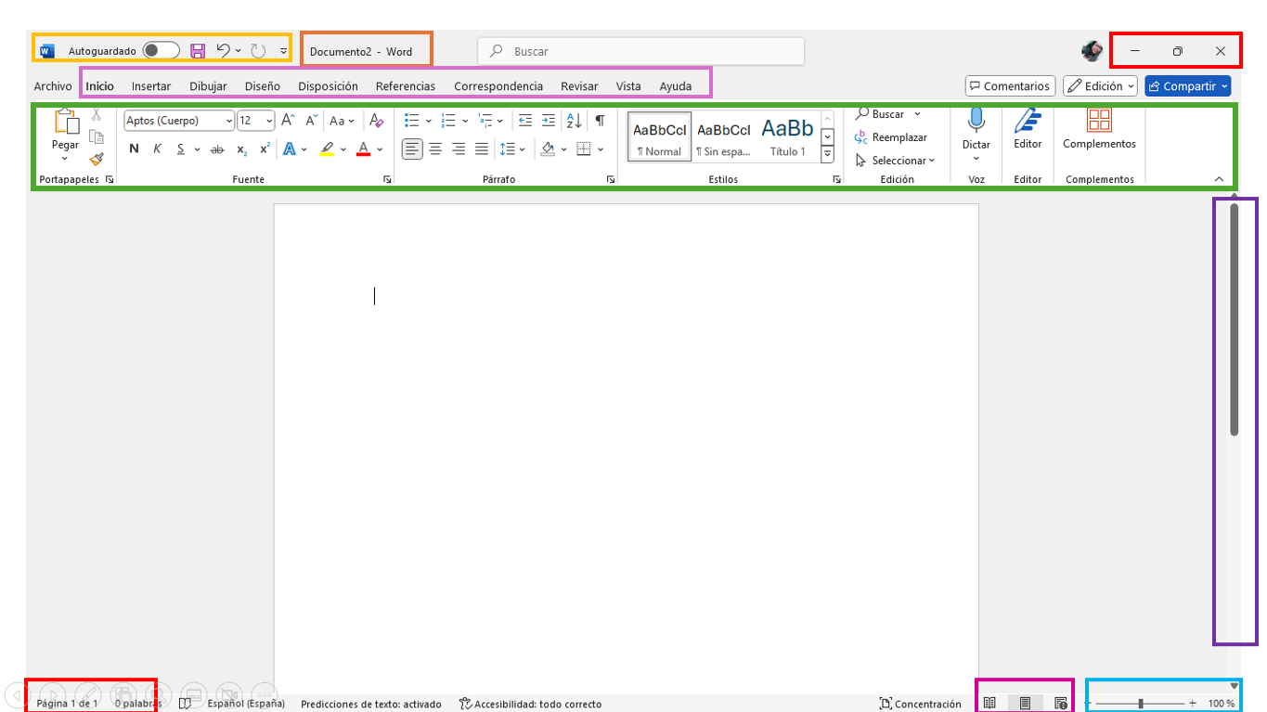Center align the paragraph text

click(x=435, y=149)
